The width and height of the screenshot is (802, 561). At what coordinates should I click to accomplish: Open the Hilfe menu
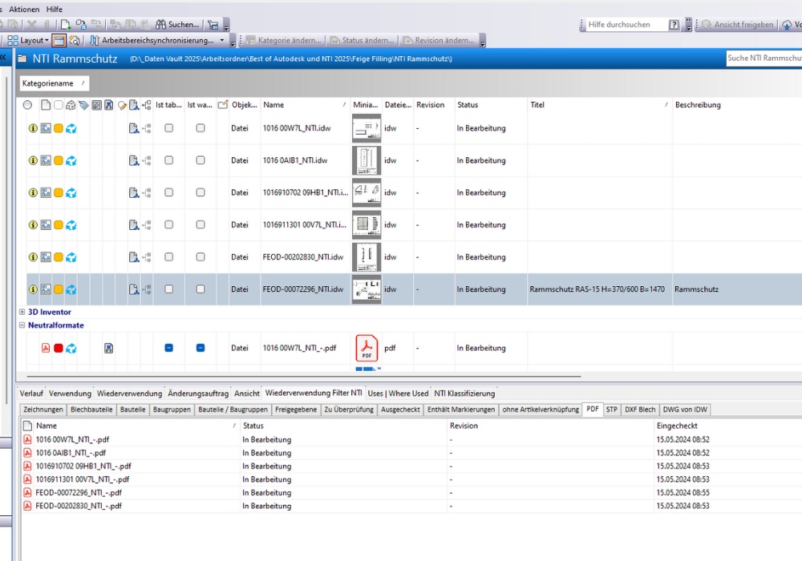(55, 9)
